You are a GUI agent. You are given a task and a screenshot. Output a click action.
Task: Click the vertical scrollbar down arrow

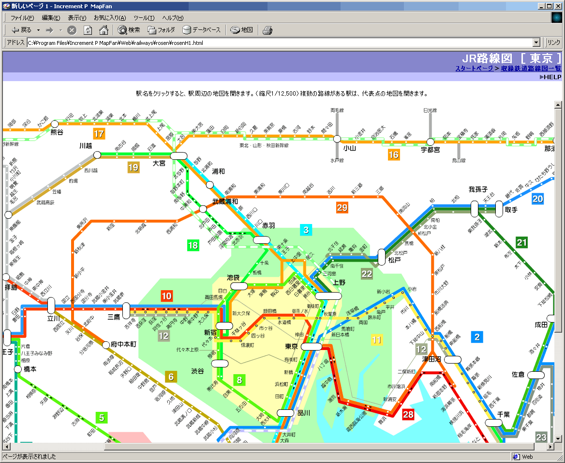tap(558, 438)
